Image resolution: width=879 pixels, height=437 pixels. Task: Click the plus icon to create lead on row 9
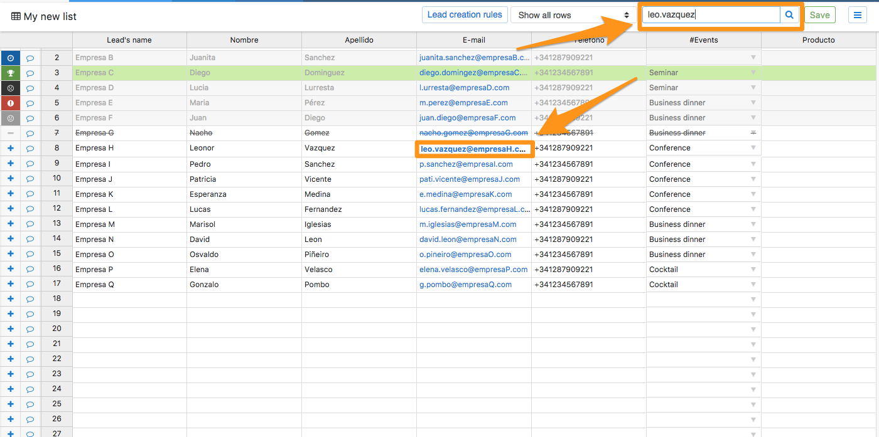click(x=10, y=164)
